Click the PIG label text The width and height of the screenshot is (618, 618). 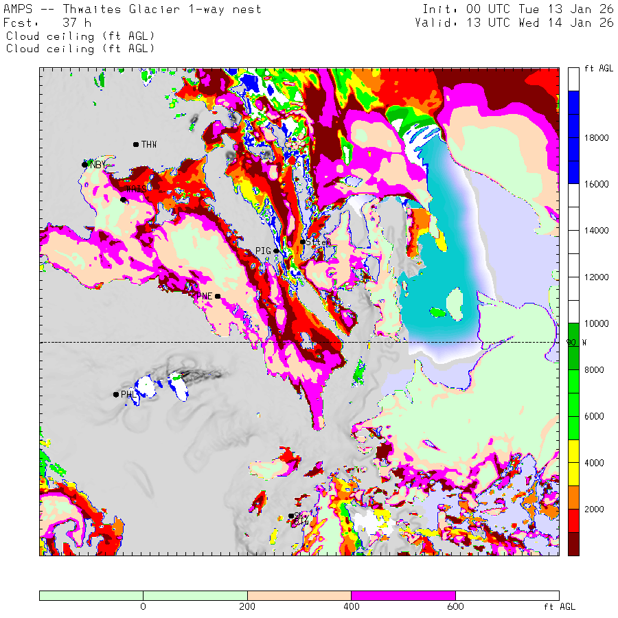point(263,251)
